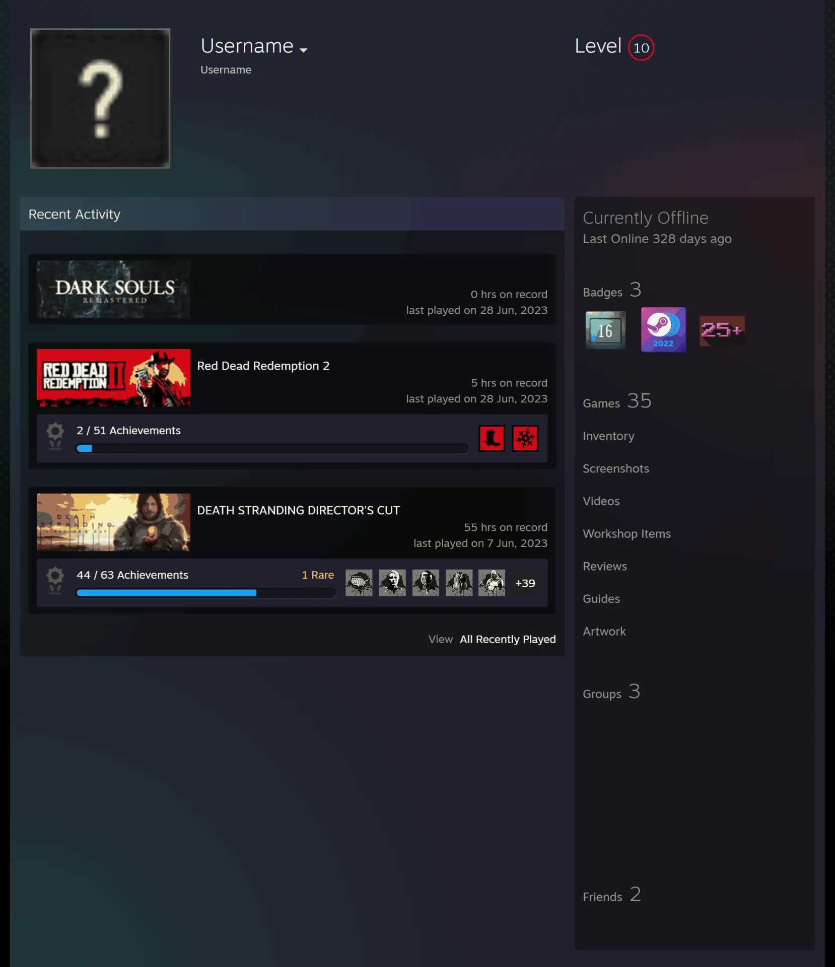Image resolution: width=835 pixels, height=967 pixels.
Task: Open the third Death Stranding achievement icon
Action: (426, 583)
